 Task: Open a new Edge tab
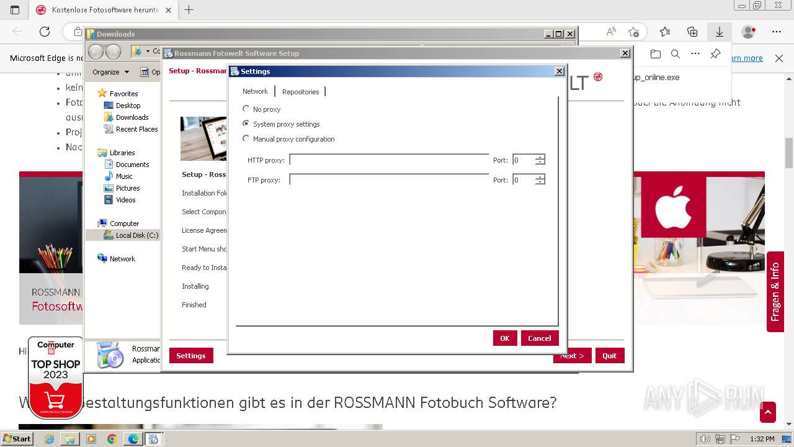coord(189,10)
